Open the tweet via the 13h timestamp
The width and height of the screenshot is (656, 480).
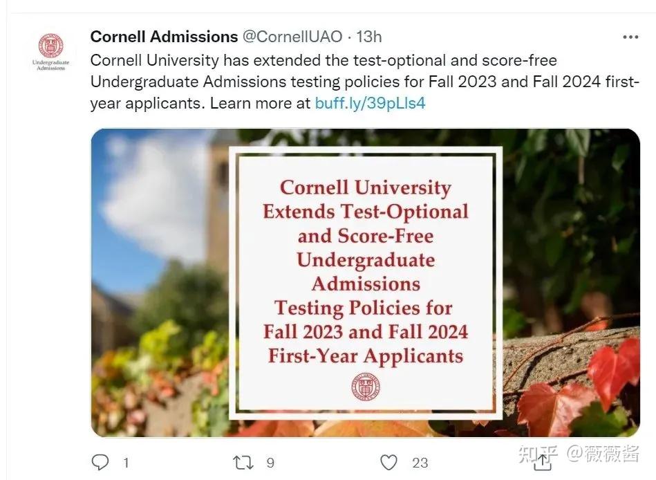click(x=368, y=36)
